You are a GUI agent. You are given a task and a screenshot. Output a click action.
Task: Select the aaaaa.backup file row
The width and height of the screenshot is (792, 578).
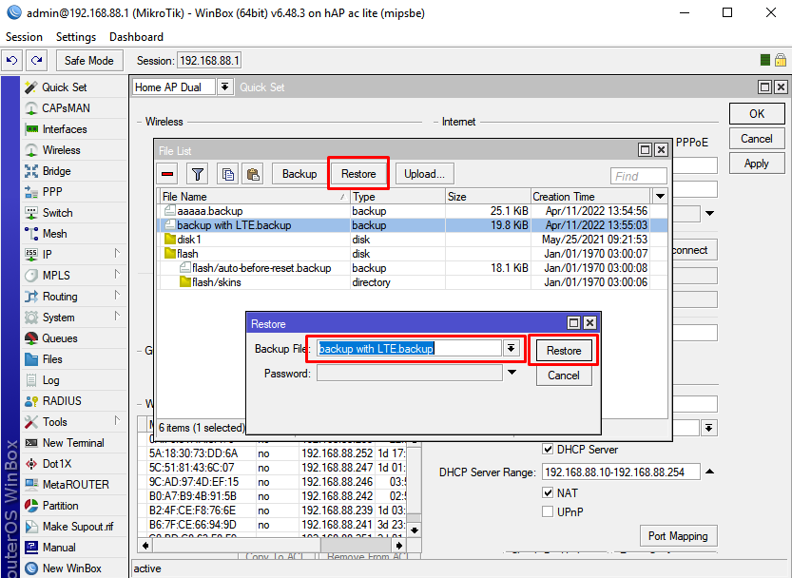209,211
